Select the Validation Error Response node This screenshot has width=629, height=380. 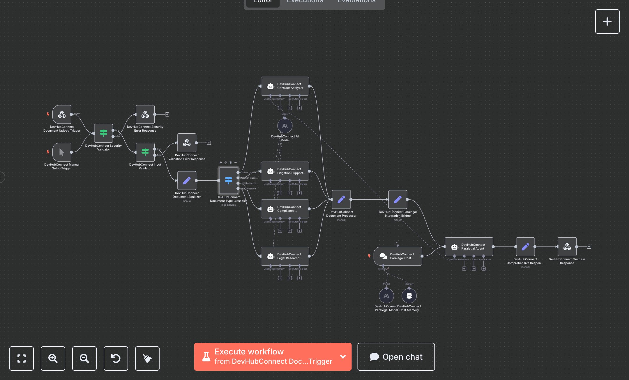(187, 143)
